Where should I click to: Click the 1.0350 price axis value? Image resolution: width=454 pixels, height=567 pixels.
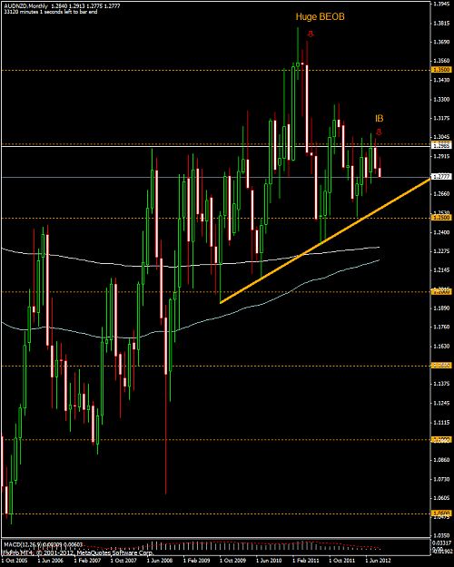click(441, 535)
